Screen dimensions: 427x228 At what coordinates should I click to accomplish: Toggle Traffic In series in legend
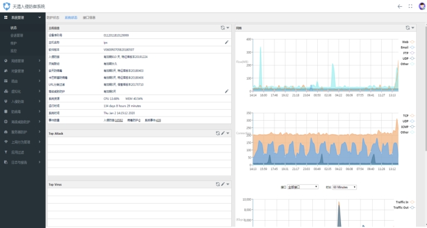(405, 202)
